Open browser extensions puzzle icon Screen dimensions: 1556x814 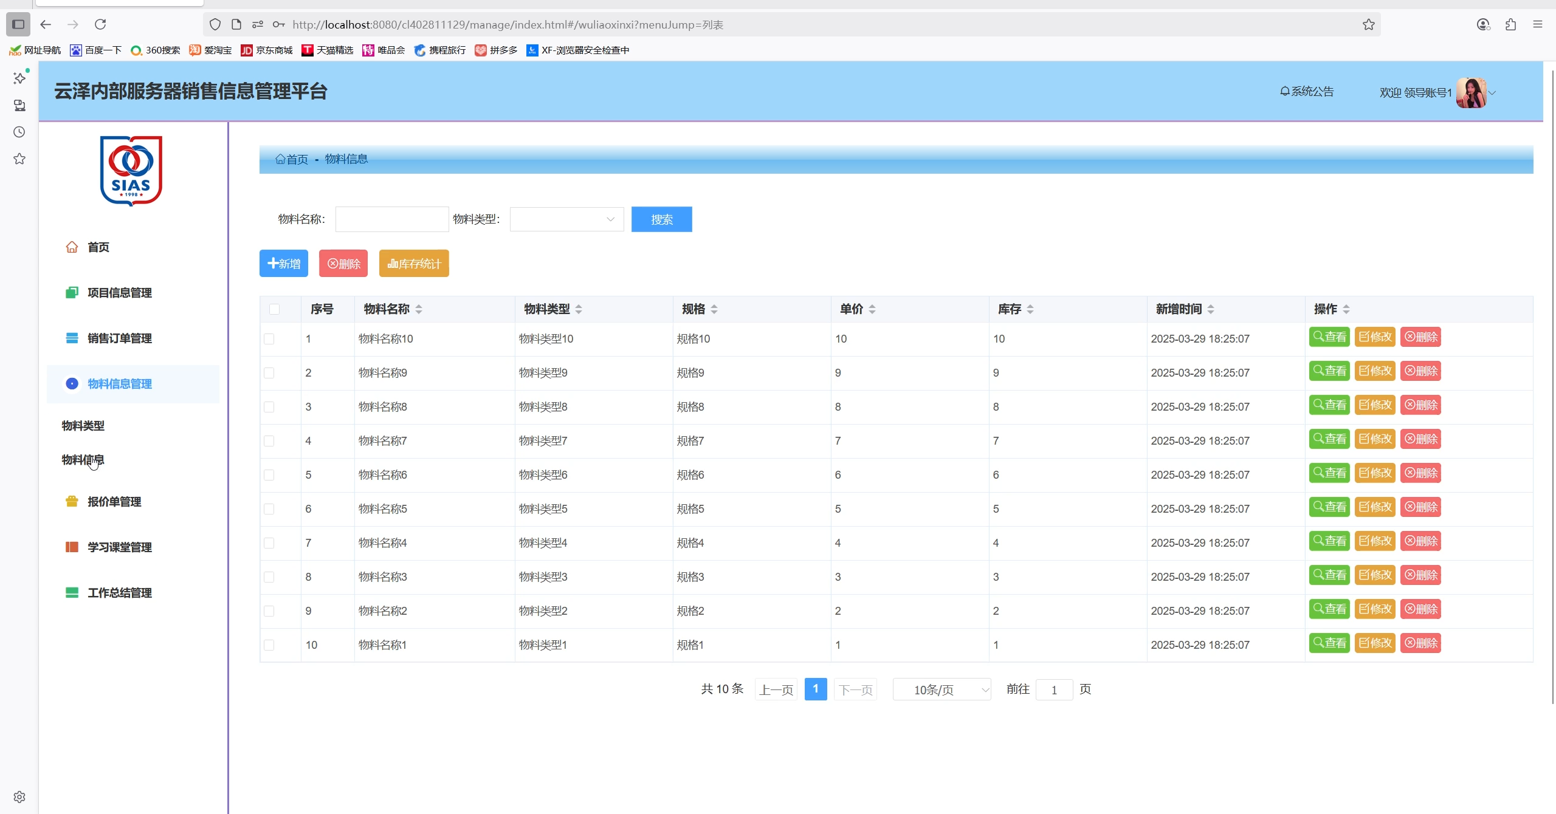tap(1510, 24)
